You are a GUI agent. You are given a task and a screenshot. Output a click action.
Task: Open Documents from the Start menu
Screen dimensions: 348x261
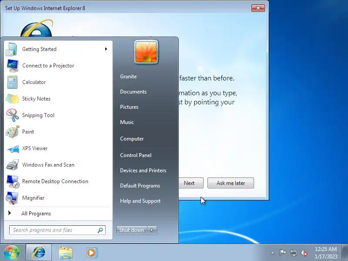(133, 92)
